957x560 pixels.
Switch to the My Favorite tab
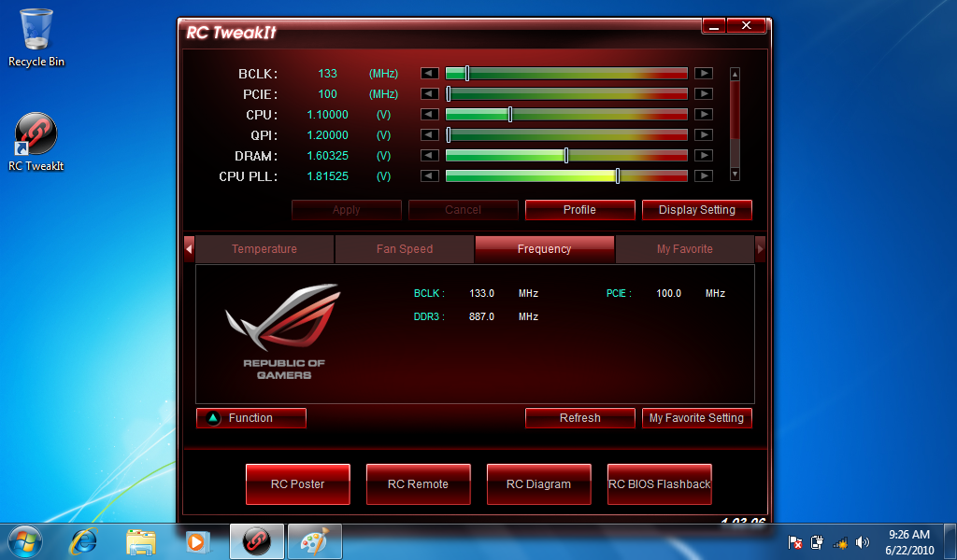[x=685, y=249]
